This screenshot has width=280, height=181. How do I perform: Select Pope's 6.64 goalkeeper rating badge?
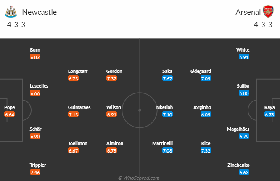10,115
